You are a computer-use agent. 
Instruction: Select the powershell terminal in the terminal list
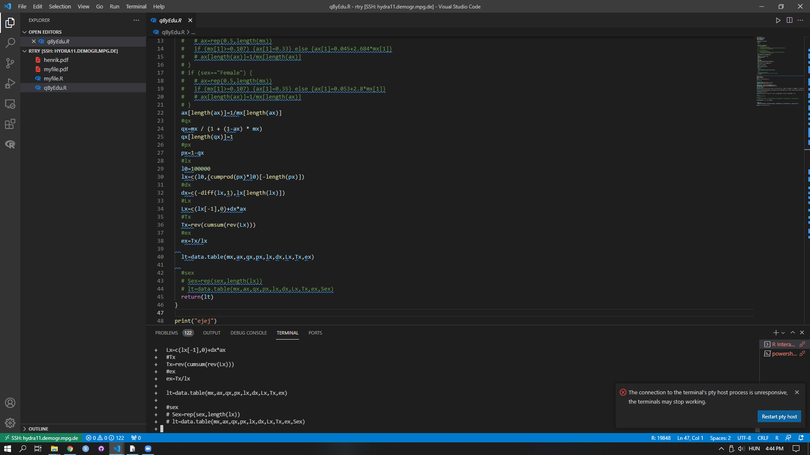pyautogui.click(x=783, y=353)
